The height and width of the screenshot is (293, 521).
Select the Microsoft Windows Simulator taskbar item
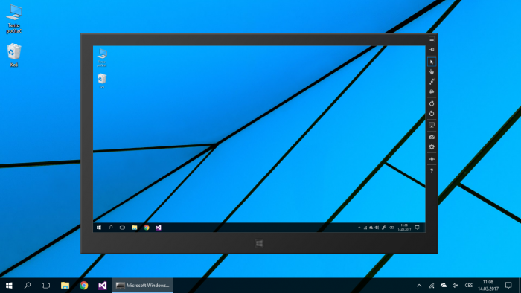point(143,286)
